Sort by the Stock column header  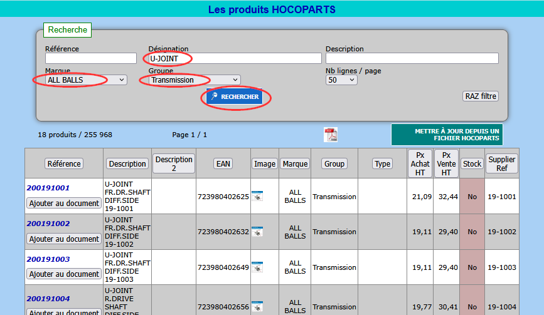pos(472,163)
